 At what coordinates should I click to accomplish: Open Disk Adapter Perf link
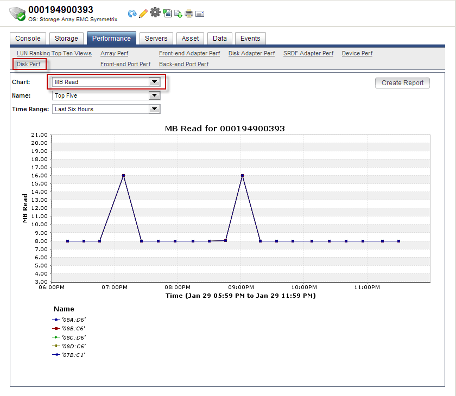[x=251, y=53]
